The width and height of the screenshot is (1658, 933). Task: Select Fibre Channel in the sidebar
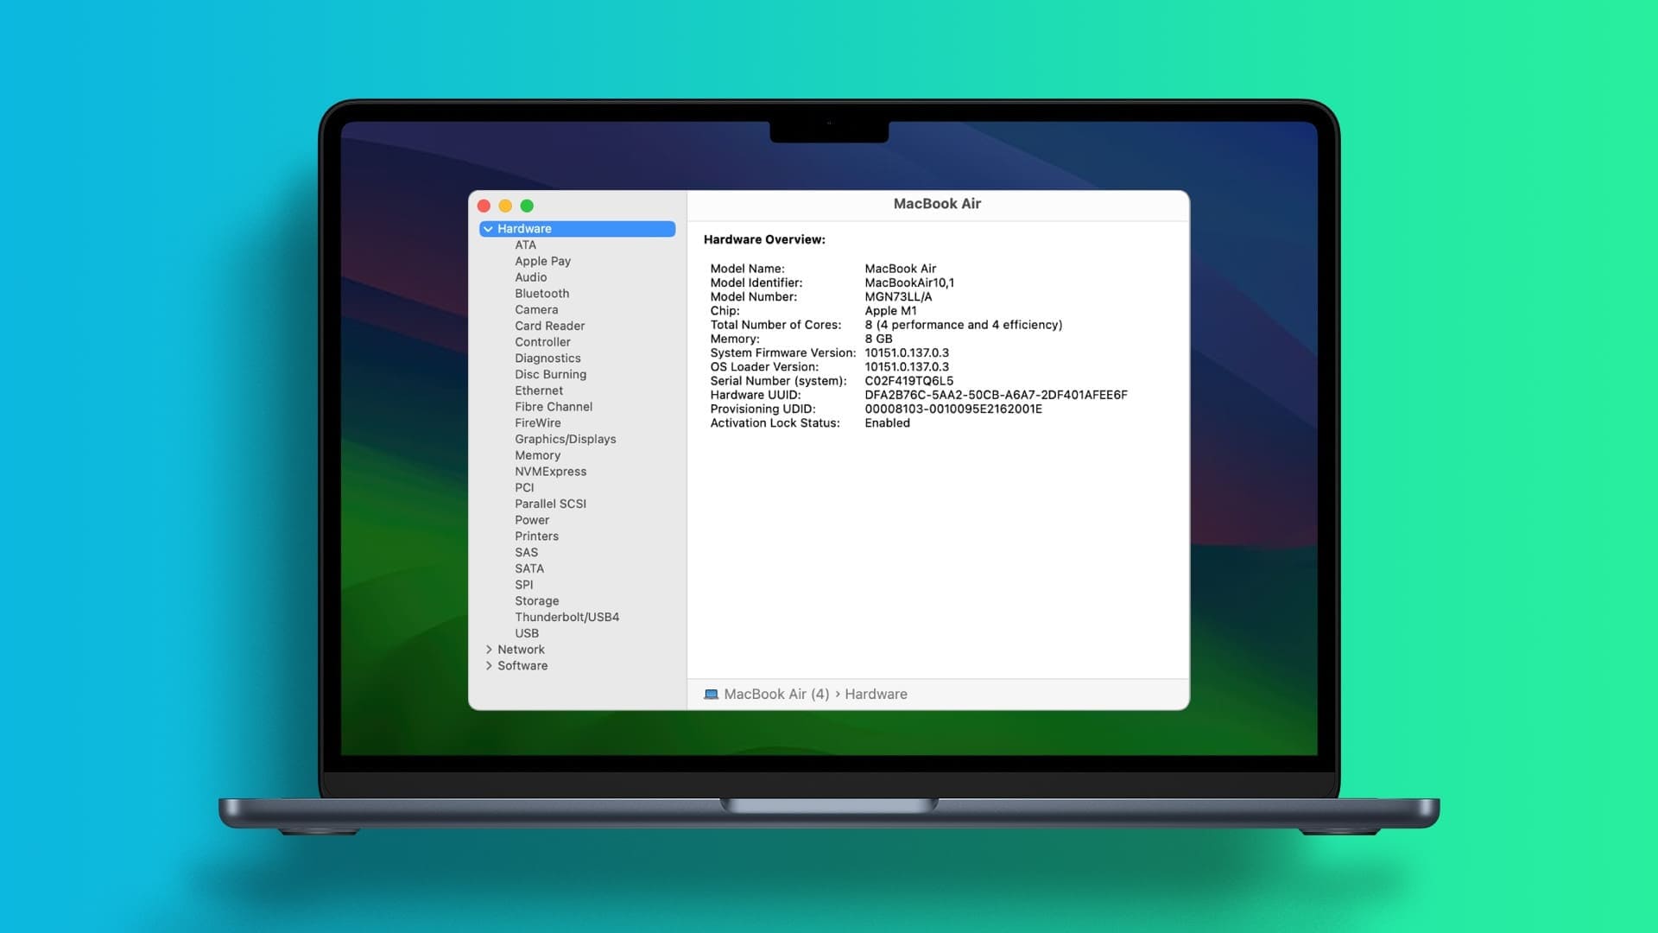pyautogui.click(x=554, y=407)
